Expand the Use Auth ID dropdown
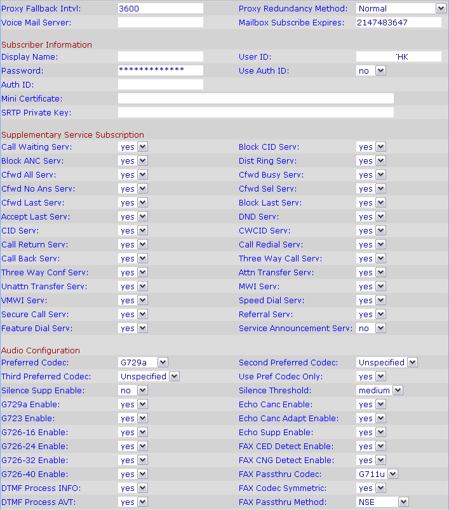 tap(371, 70)
